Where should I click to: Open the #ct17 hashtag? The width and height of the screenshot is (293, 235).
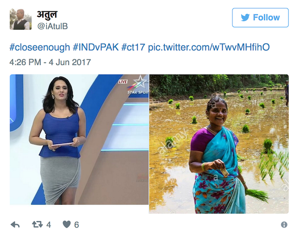(x=133, y=47)
